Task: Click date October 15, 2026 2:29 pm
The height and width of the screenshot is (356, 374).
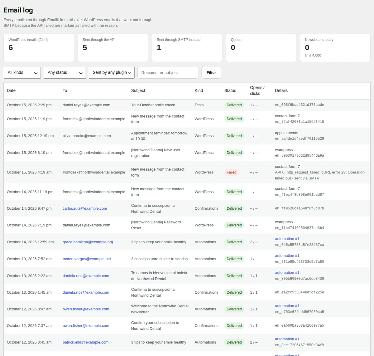Action: pos(29,105)
